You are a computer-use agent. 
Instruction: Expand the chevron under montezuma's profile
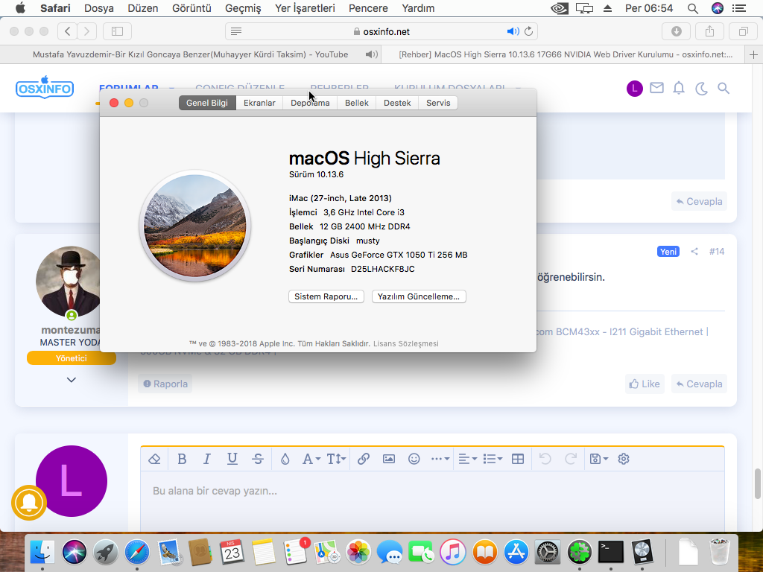coord(72,380)
